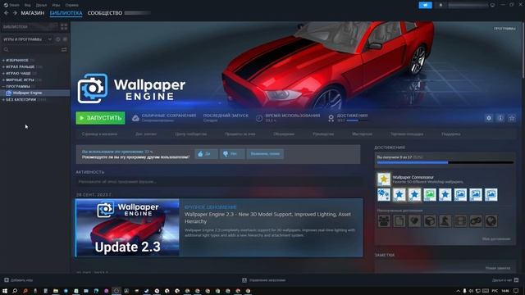Open the downloads manager at bottom

point(264,280)
